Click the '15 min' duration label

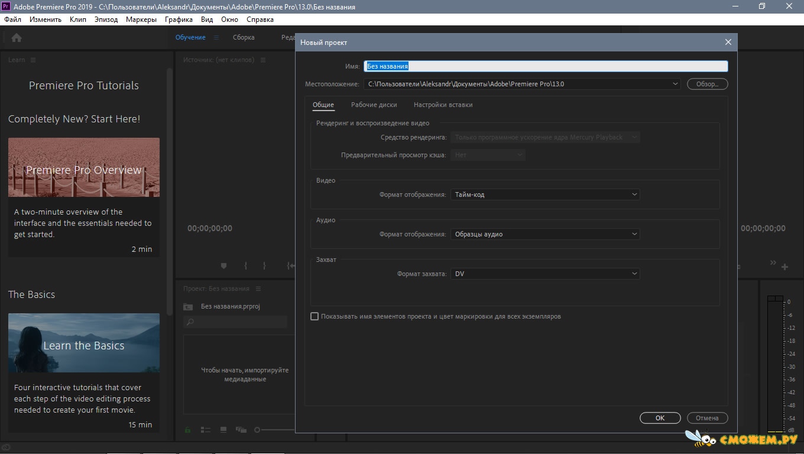tap(140, 424)
